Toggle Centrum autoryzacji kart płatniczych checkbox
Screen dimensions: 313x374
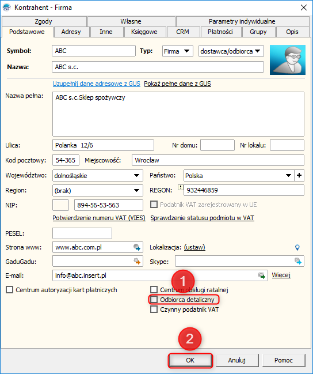[x=10, y=290]
